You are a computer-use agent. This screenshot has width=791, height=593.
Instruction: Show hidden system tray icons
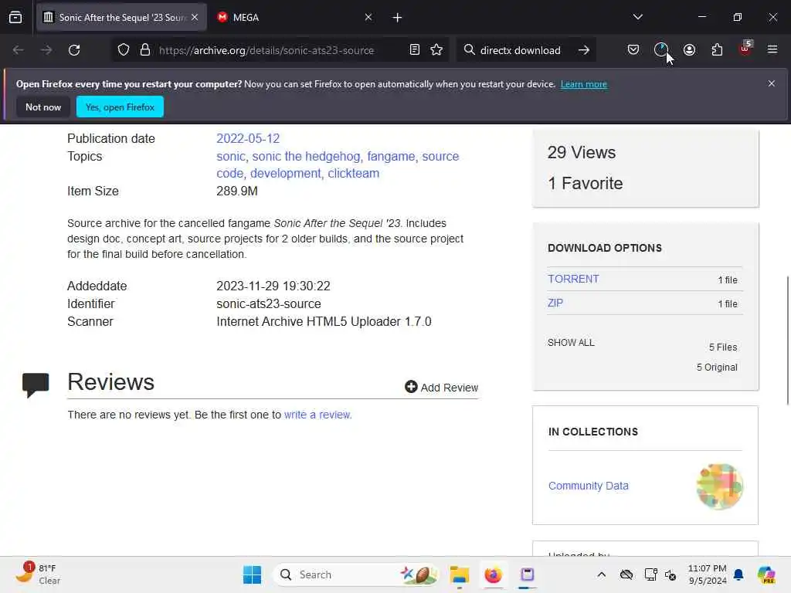coord(601,574)
